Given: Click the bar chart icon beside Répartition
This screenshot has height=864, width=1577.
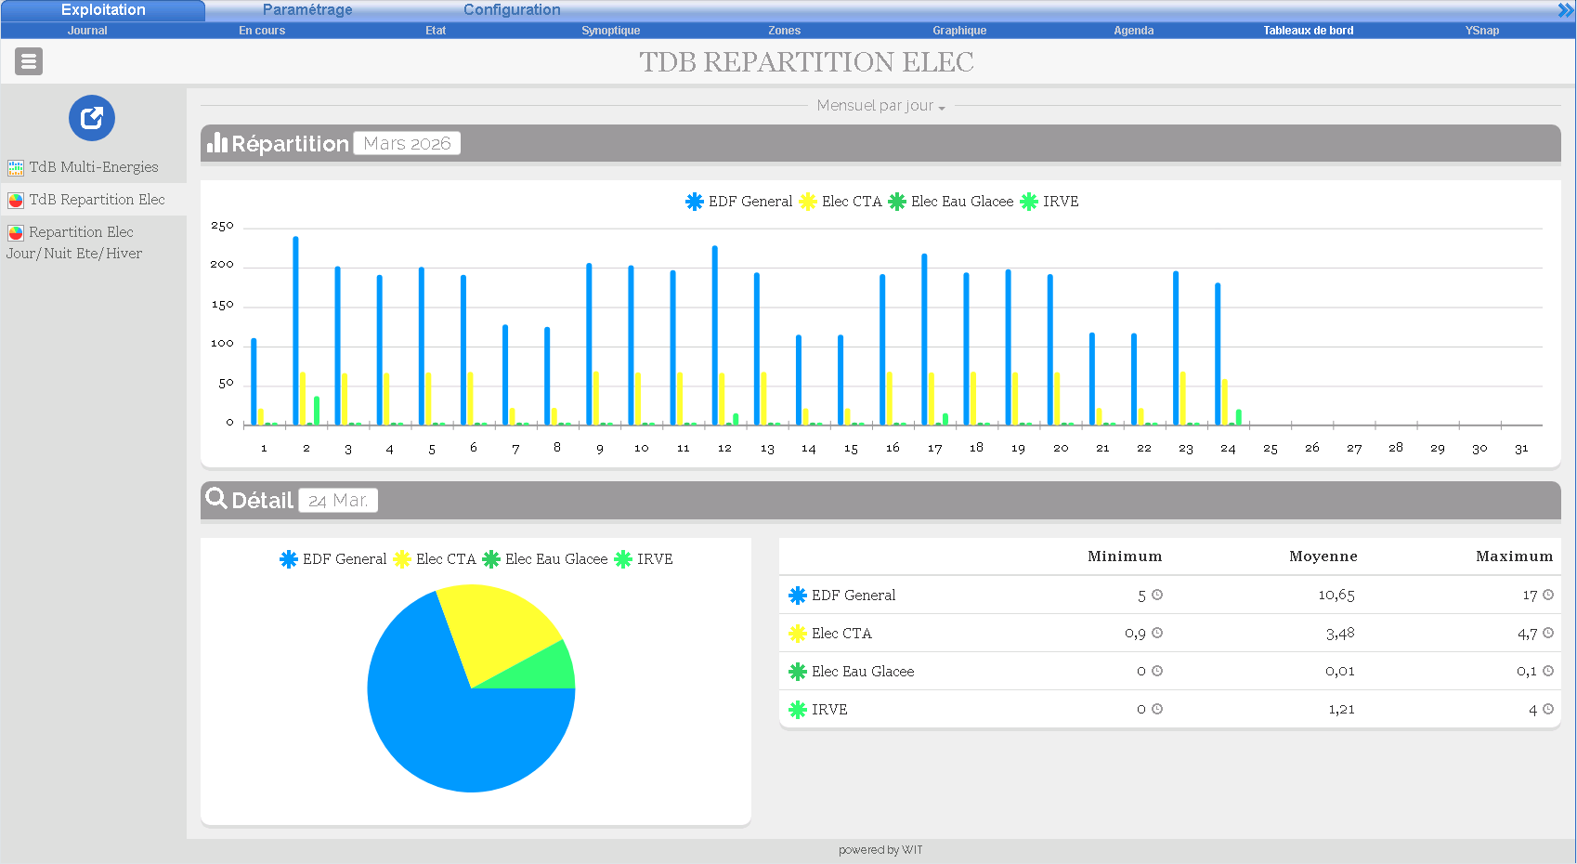Looking at the screenshot, I should pos(217,142).
